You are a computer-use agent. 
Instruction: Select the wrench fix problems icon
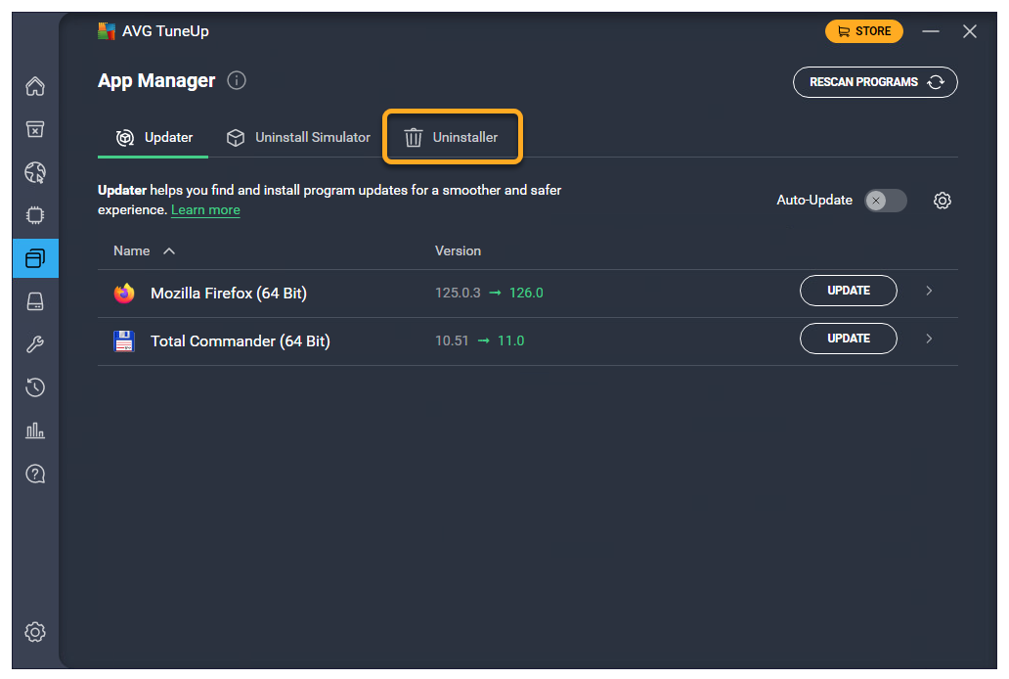35,344
